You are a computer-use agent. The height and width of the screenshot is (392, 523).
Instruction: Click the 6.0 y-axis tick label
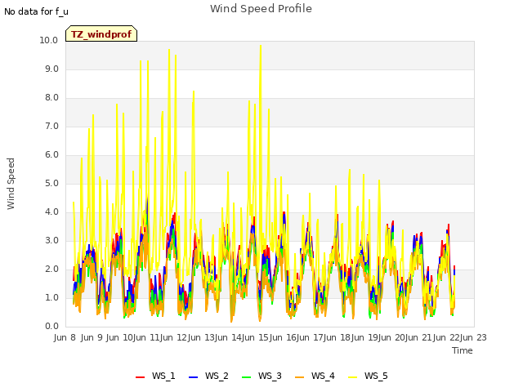pos(51,155)
